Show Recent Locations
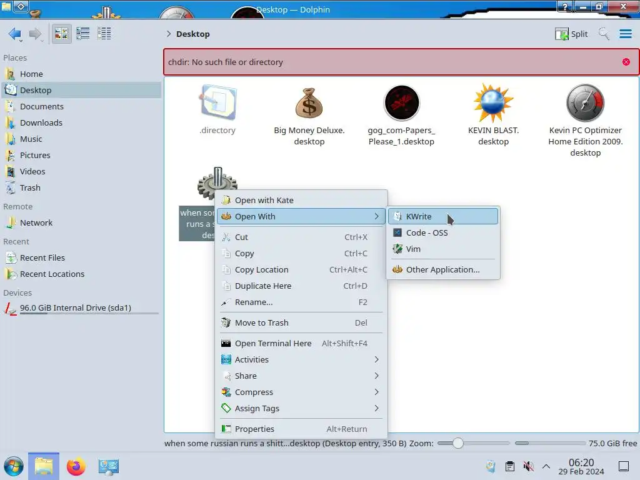This screenshot has height=480, width=640. tap(82, 274)
